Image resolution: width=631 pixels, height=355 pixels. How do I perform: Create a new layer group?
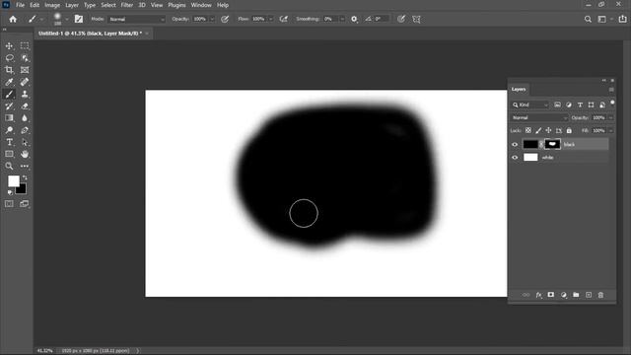click(x=576, y=295)
